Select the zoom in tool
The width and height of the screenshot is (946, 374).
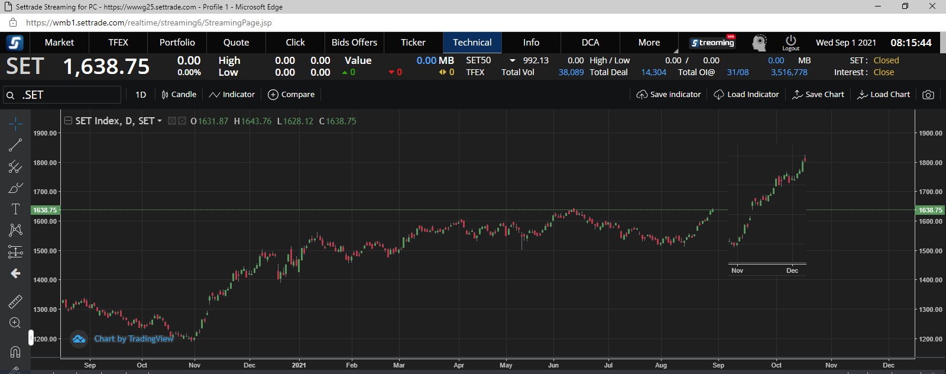click(x=15, y=323)
